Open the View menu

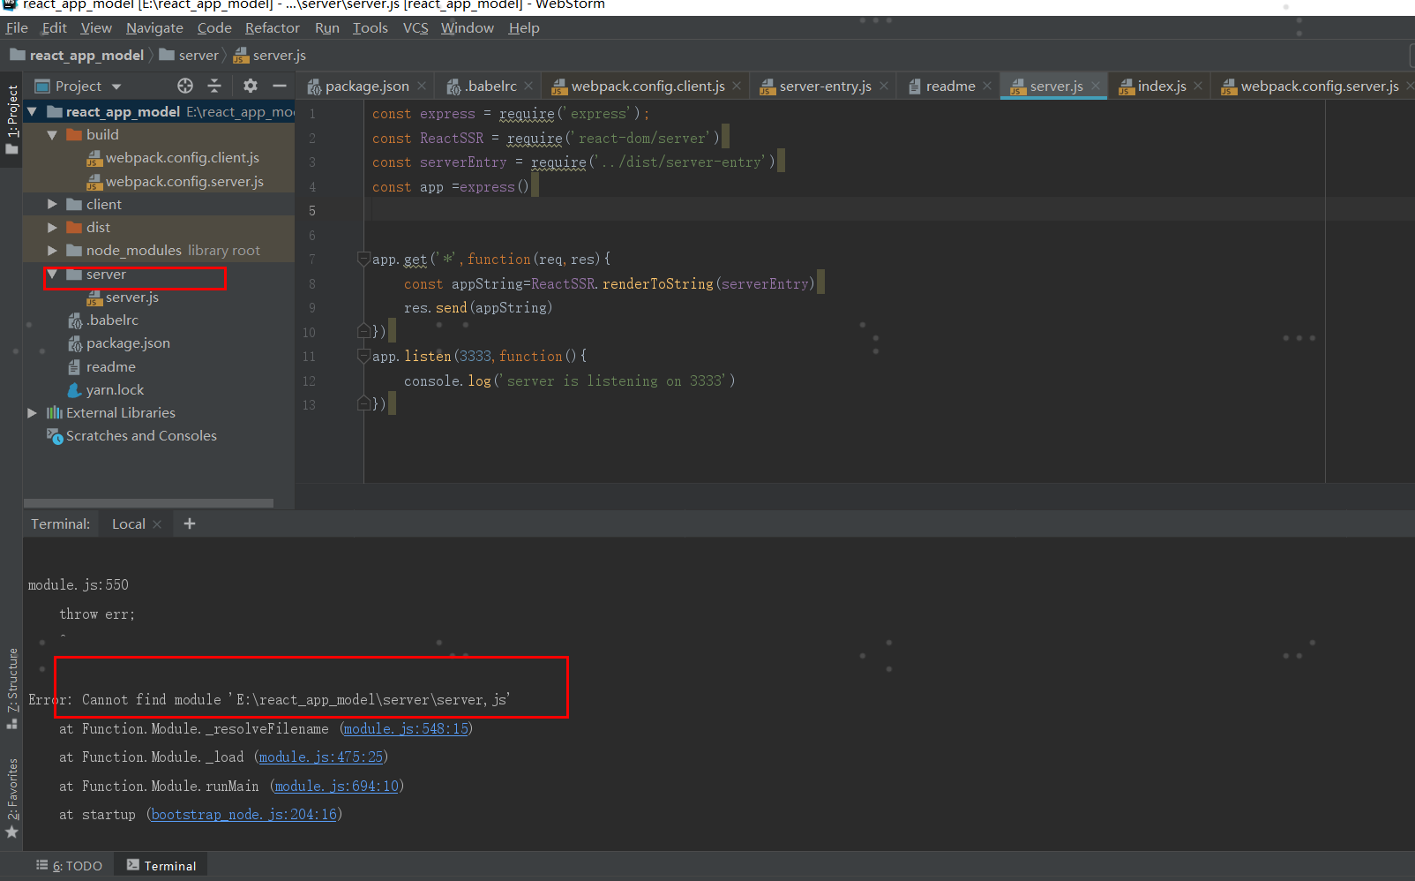96,27
